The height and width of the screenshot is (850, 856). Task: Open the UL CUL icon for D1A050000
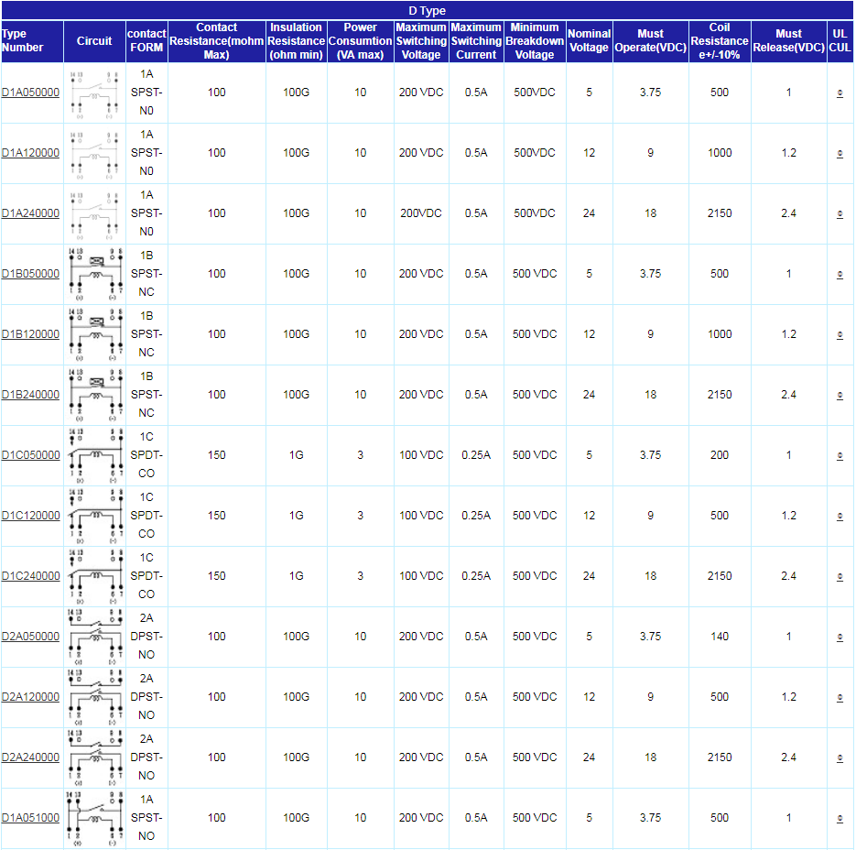pos(840,93)
